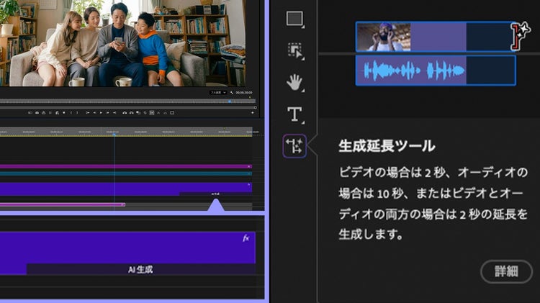Image resolution: width=540 pixels, height=303 pixels.
Task: Click the Extract button in monitor controls
Action: (132, 112)
